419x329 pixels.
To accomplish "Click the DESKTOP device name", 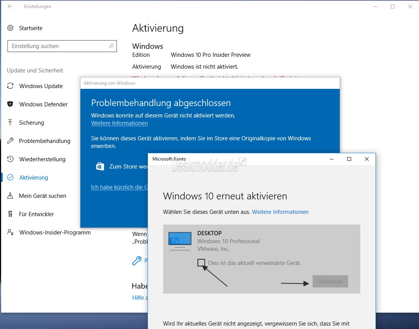I will pyautogui.click(x=210, y=233).
